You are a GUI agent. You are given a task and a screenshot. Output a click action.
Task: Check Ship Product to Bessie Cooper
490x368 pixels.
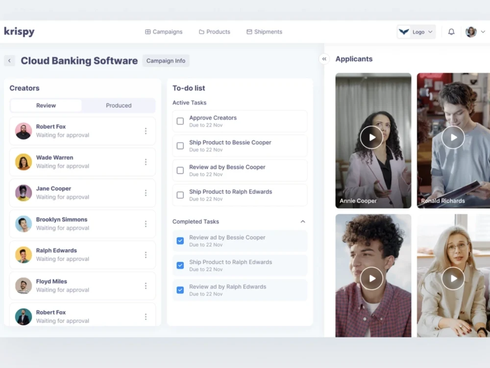pos(180,146)
